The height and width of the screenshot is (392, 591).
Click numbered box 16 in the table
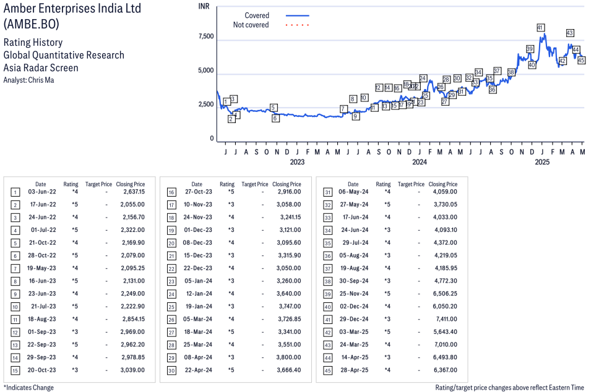point(171,192)
